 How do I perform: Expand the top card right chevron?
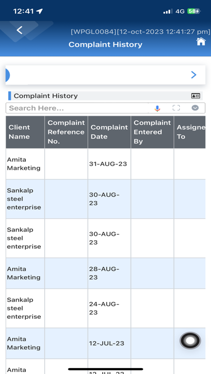194,75
